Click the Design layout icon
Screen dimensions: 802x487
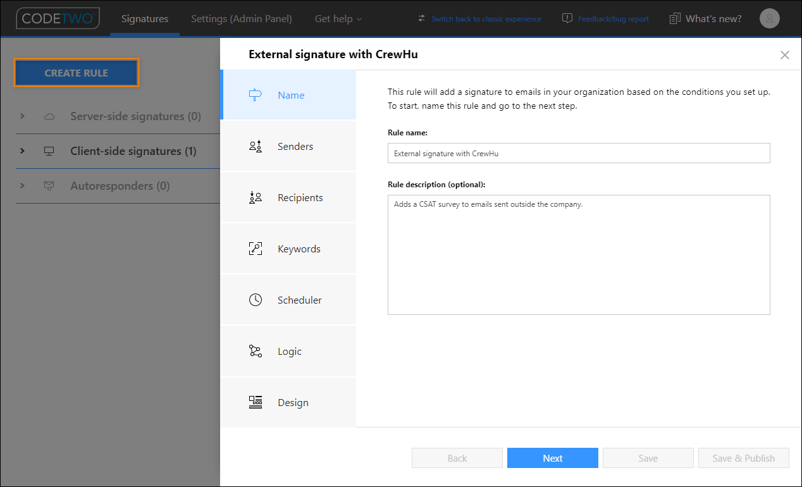256,402
